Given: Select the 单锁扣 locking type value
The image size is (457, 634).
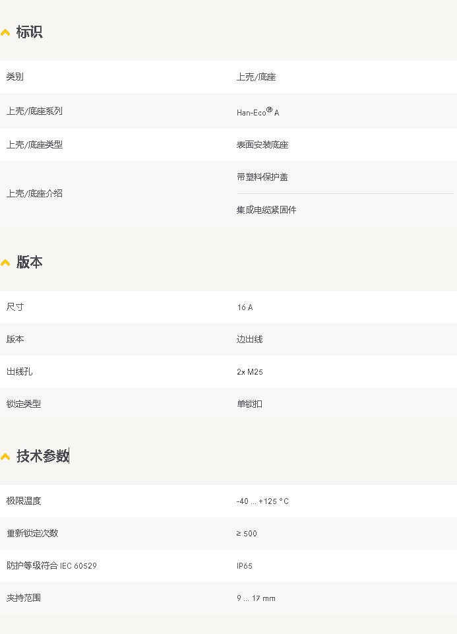Looking at the screenshot, I should pyautogui.click(x=249, y=404).
